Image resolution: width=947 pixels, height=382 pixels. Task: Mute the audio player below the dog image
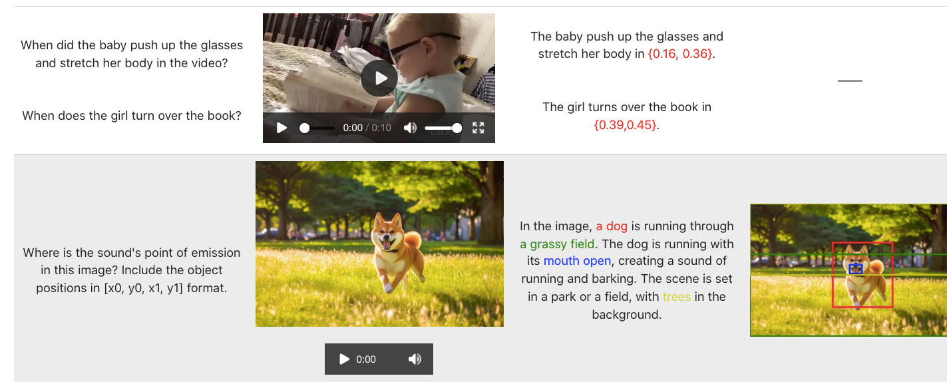(415, 359)
